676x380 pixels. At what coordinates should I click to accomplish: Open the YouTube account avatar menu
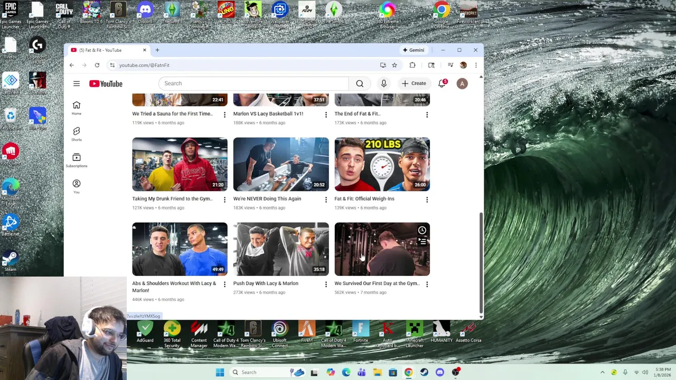point(462,83)
